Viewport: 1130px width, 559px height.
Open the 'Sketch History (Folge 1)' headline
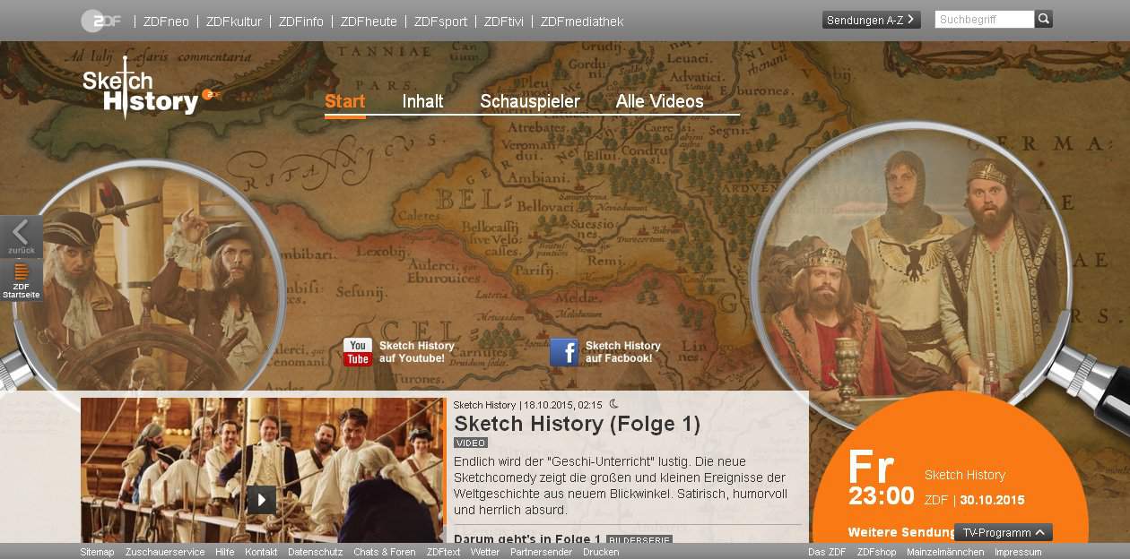point(578,424)
